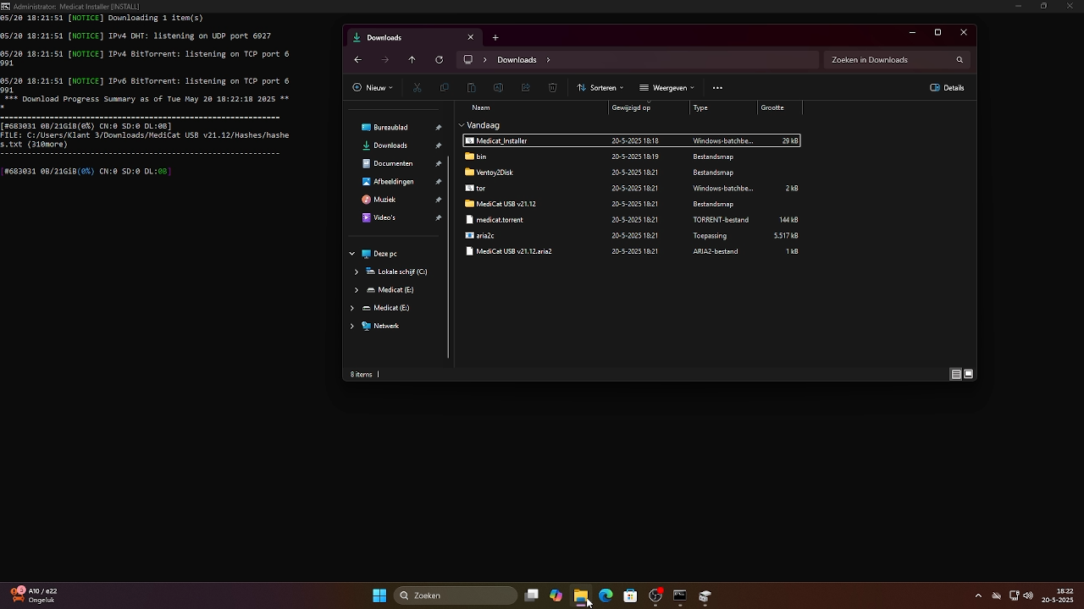The image size is (1084, 609).
Task: Switch to large thumbnails view icon
Action: (x=968, y=374)
